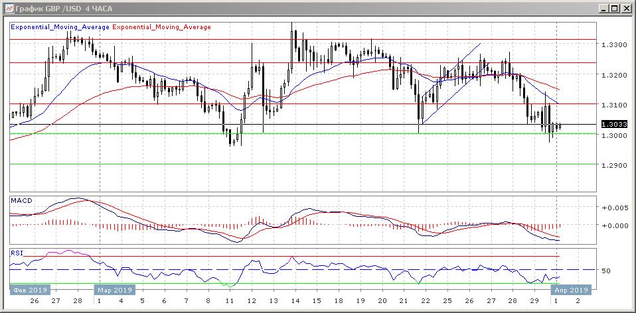Image resolution: width=636 pixels, height=313 pixels.
Task: Close the GBP/USD chart window
Action: pos(625,9)
